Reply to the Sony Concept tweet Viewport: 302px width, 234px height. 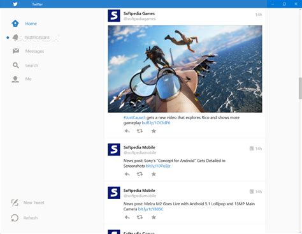[127, 174]
